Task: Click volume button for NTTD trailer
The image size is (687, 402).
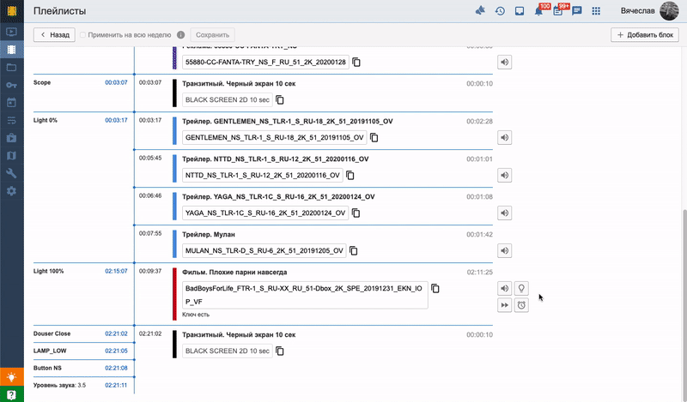Action: point(504,175)
